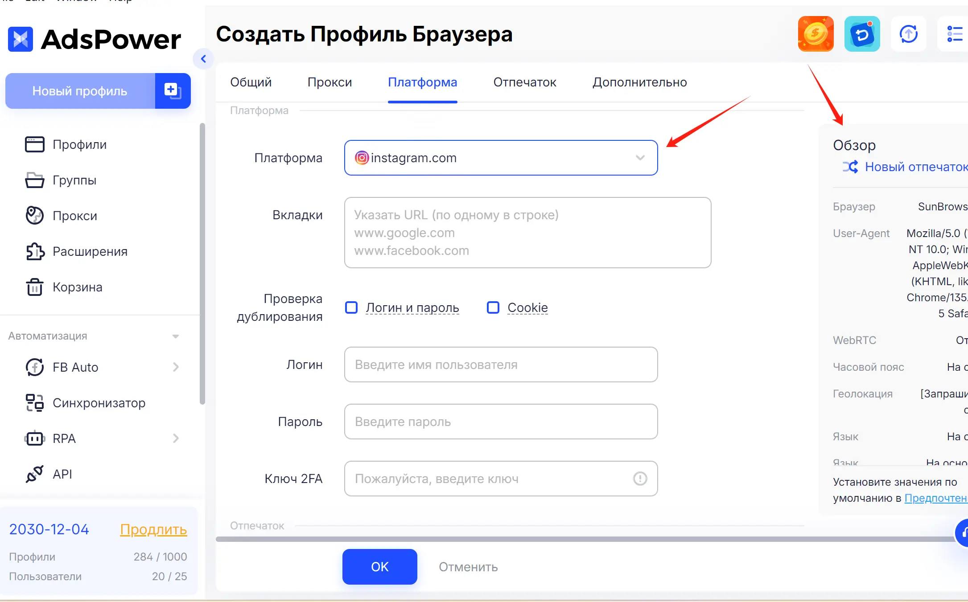The image size is (968, 602).
Task: Collapse the Автоматизация section arrow
Action: click(176, 336)
